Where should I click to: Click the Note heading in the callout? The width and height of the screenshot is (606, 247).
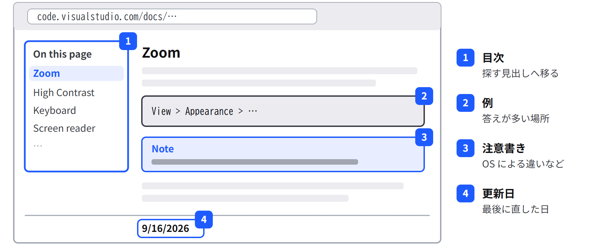click(x=163, y=149)
